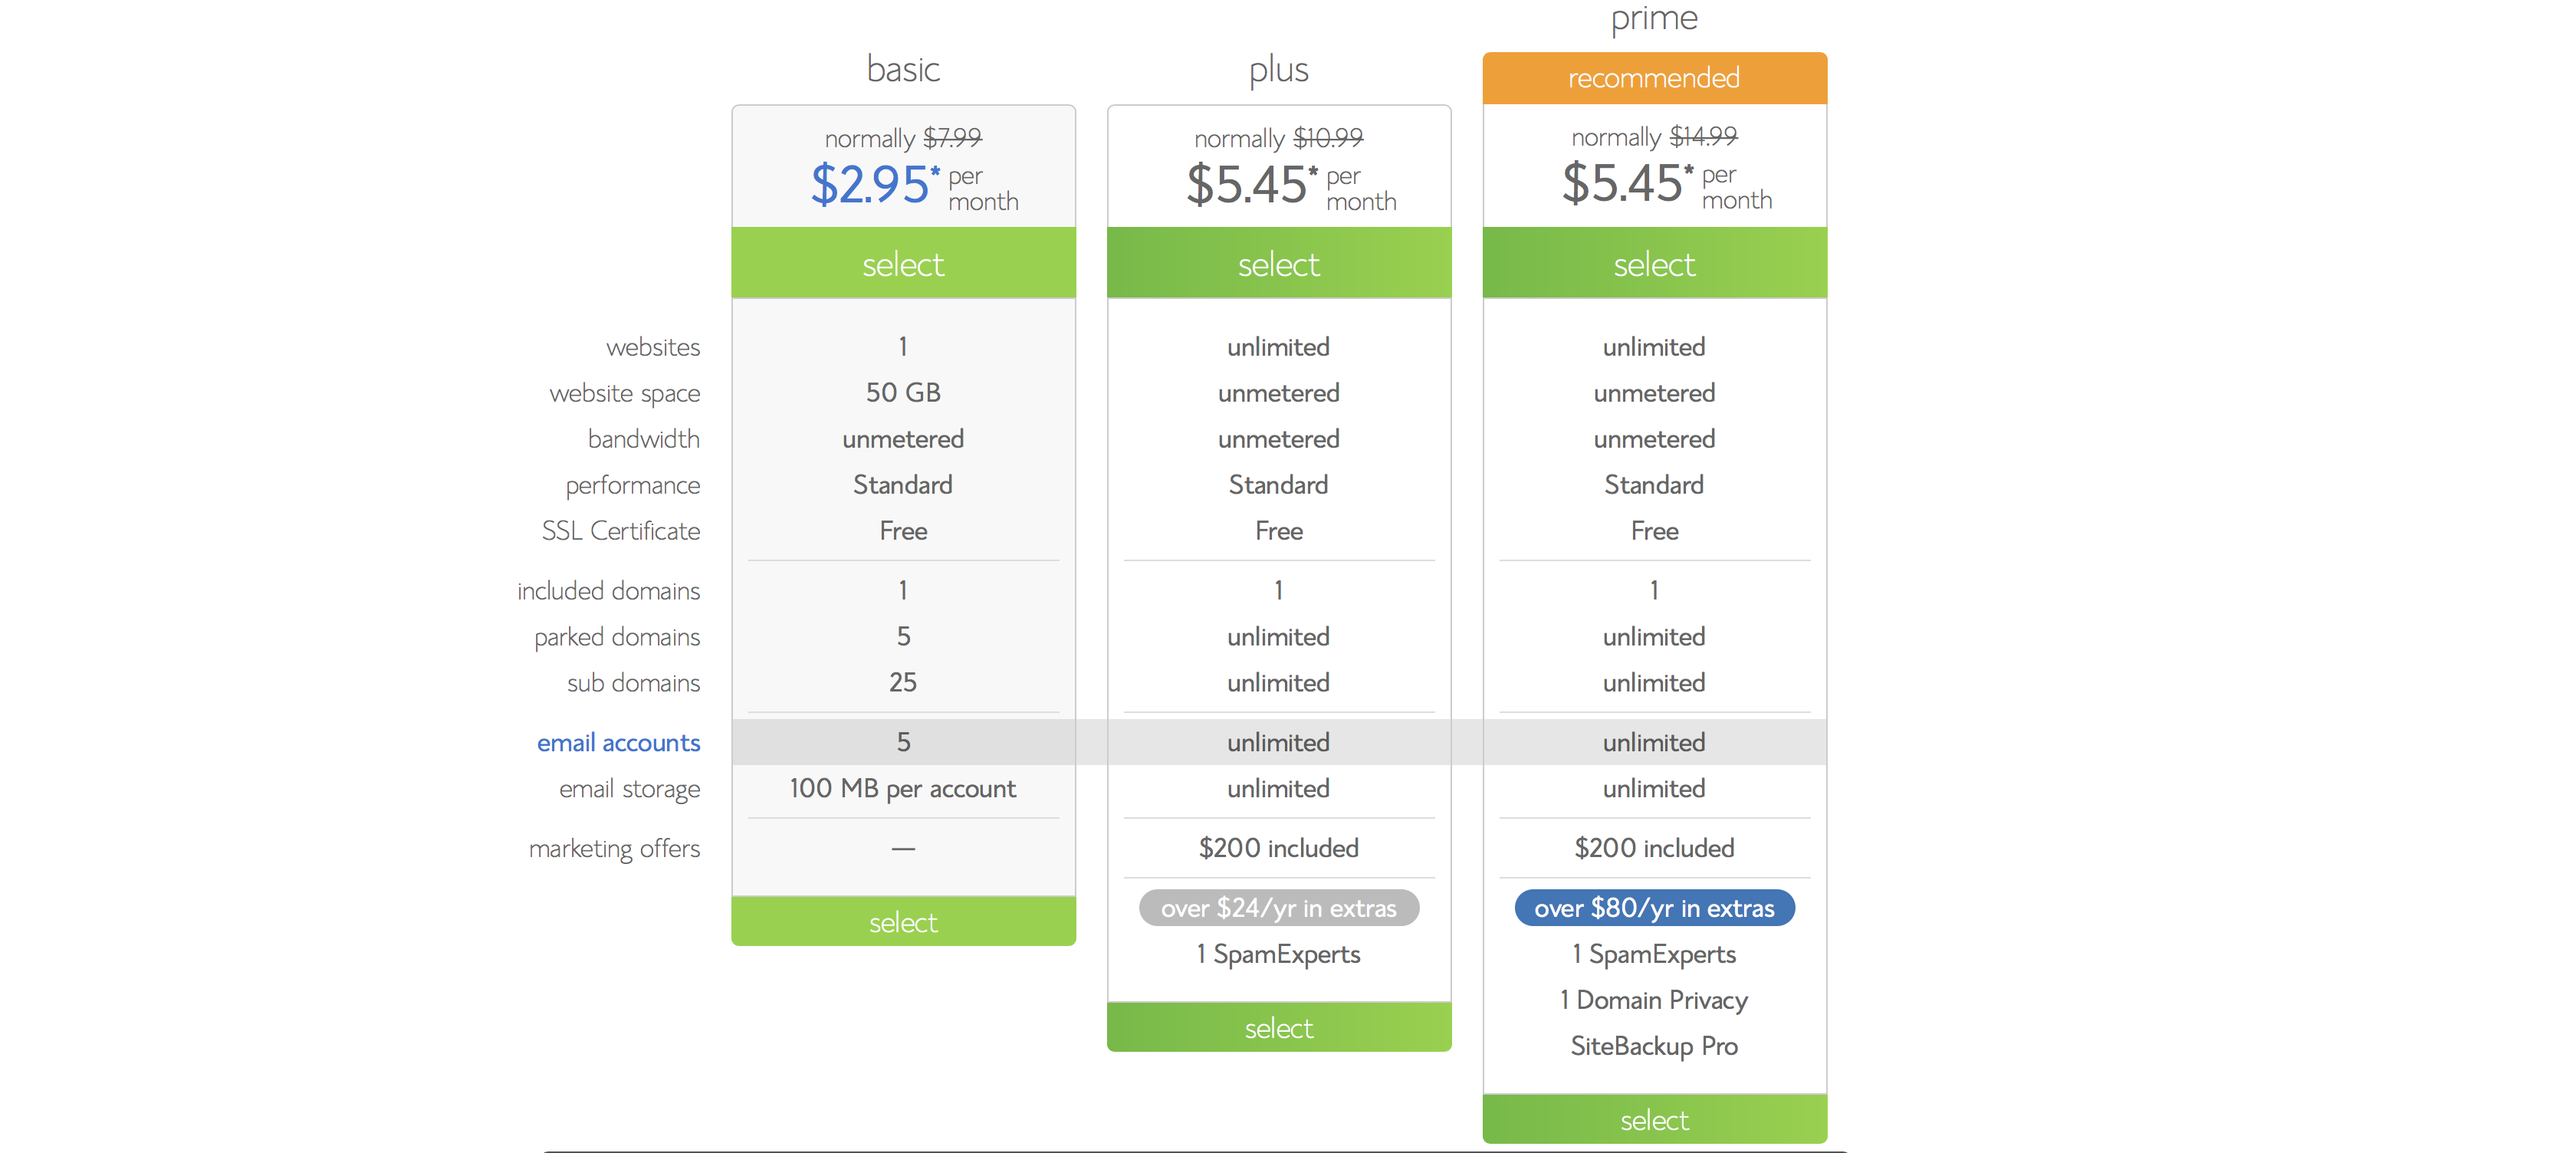
Task: Click the over $24/yr in extras badge
Action: (1279, 907)
